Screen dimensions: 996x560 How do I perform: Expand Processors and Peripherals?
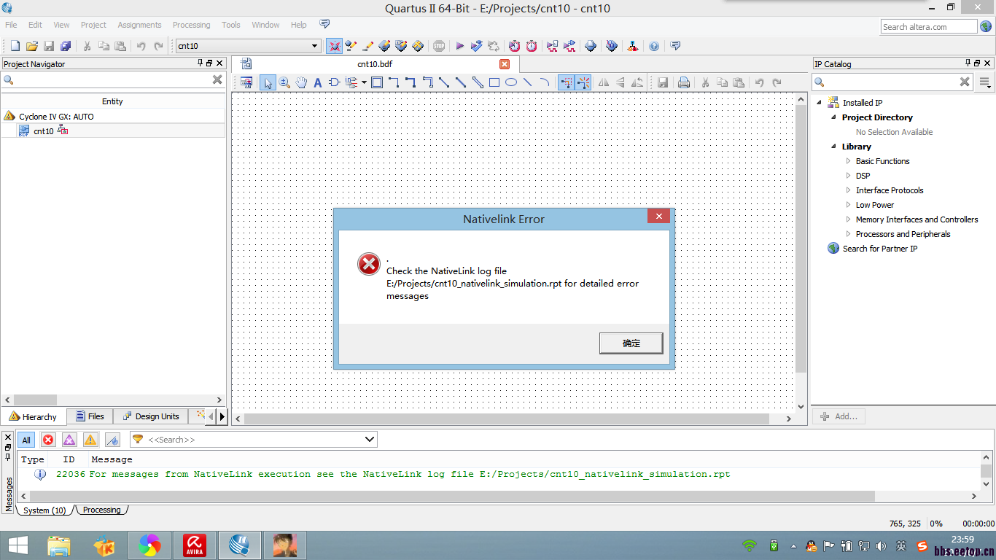(848, 234)
